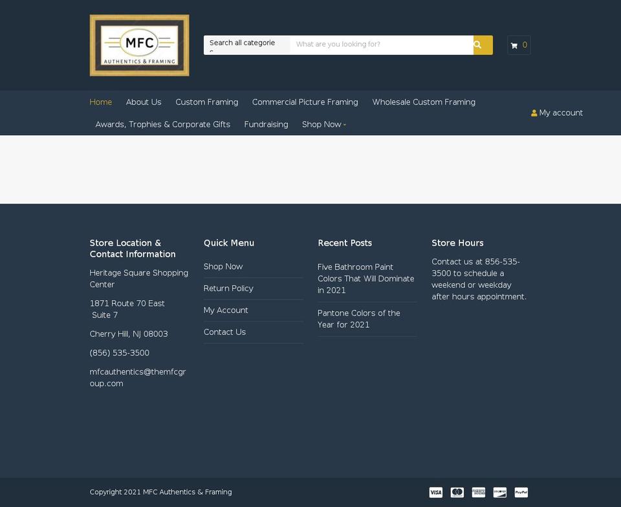Image resolution: width=621 pixels, height=507 pixels.
Task: Click the Quick Menu heading
Action: click(229, 243)
